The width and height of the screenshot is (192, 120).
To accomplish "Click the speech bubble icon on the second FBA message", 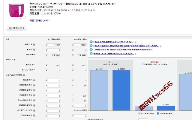I will (x=91, y=46).
